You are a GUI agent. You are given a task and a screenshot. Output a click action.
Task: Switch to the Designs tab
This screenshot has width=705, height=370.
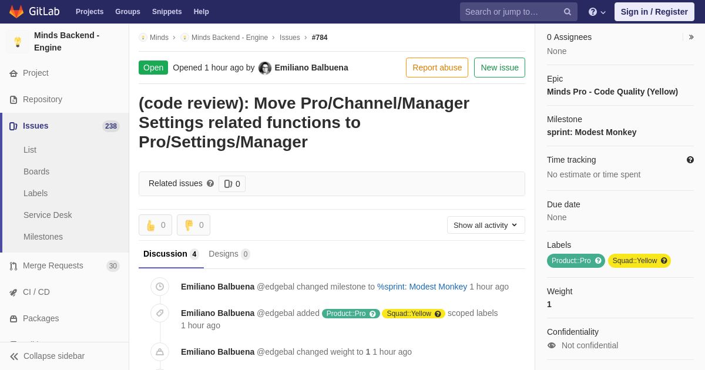pos(229,254)
